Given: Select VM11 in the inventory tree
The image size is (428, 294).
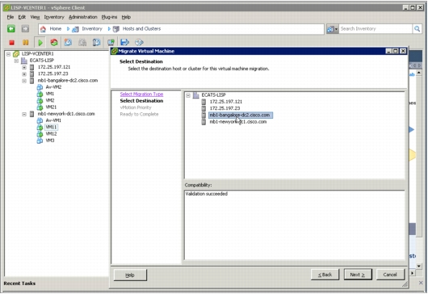Looking at the screenshot, I should tap(51, 127).
